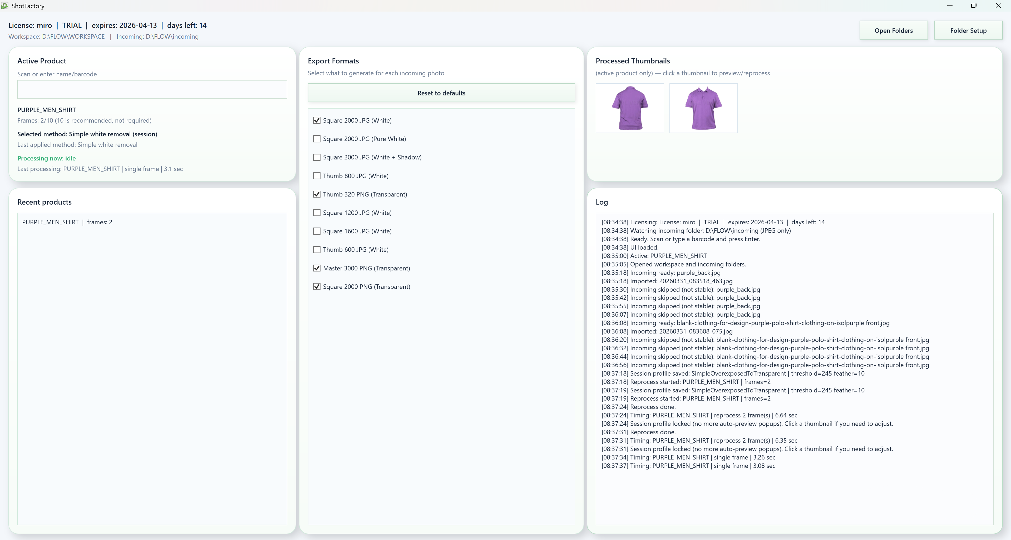Disable Thumb 320 PNG (Transparent) export
1011x540 pixels.
pos(317,194)
